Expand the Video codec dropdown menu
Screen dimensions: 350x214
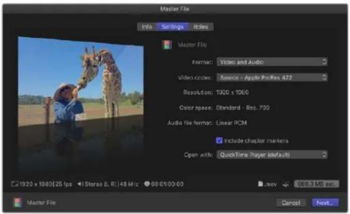[272, 78]
